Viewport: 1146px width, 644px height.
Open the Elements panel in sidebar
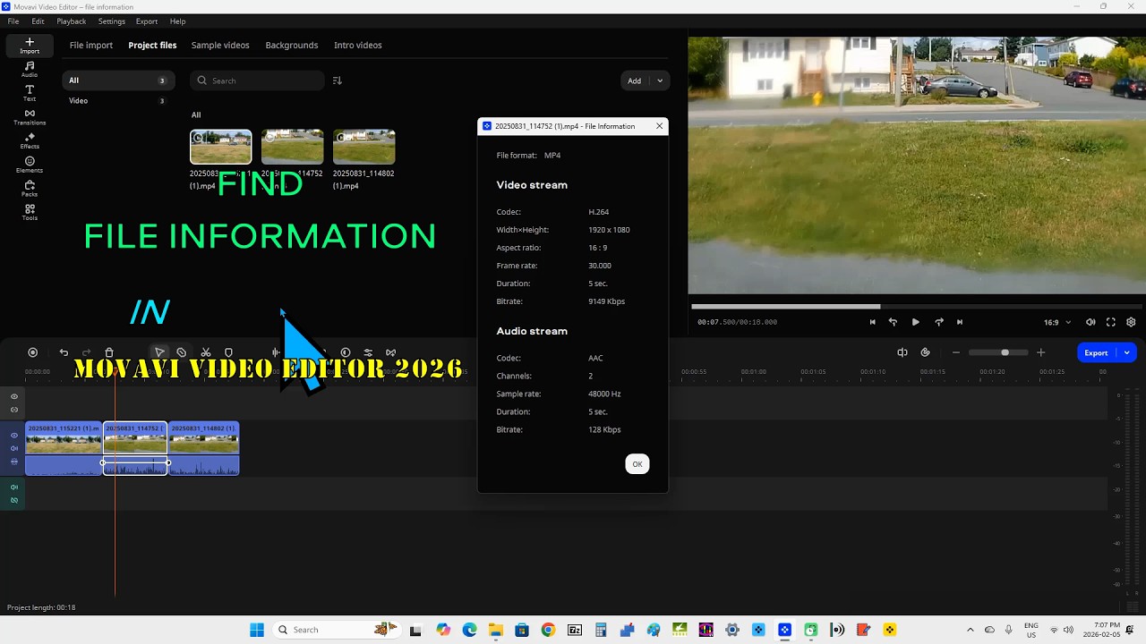point(30,165)
